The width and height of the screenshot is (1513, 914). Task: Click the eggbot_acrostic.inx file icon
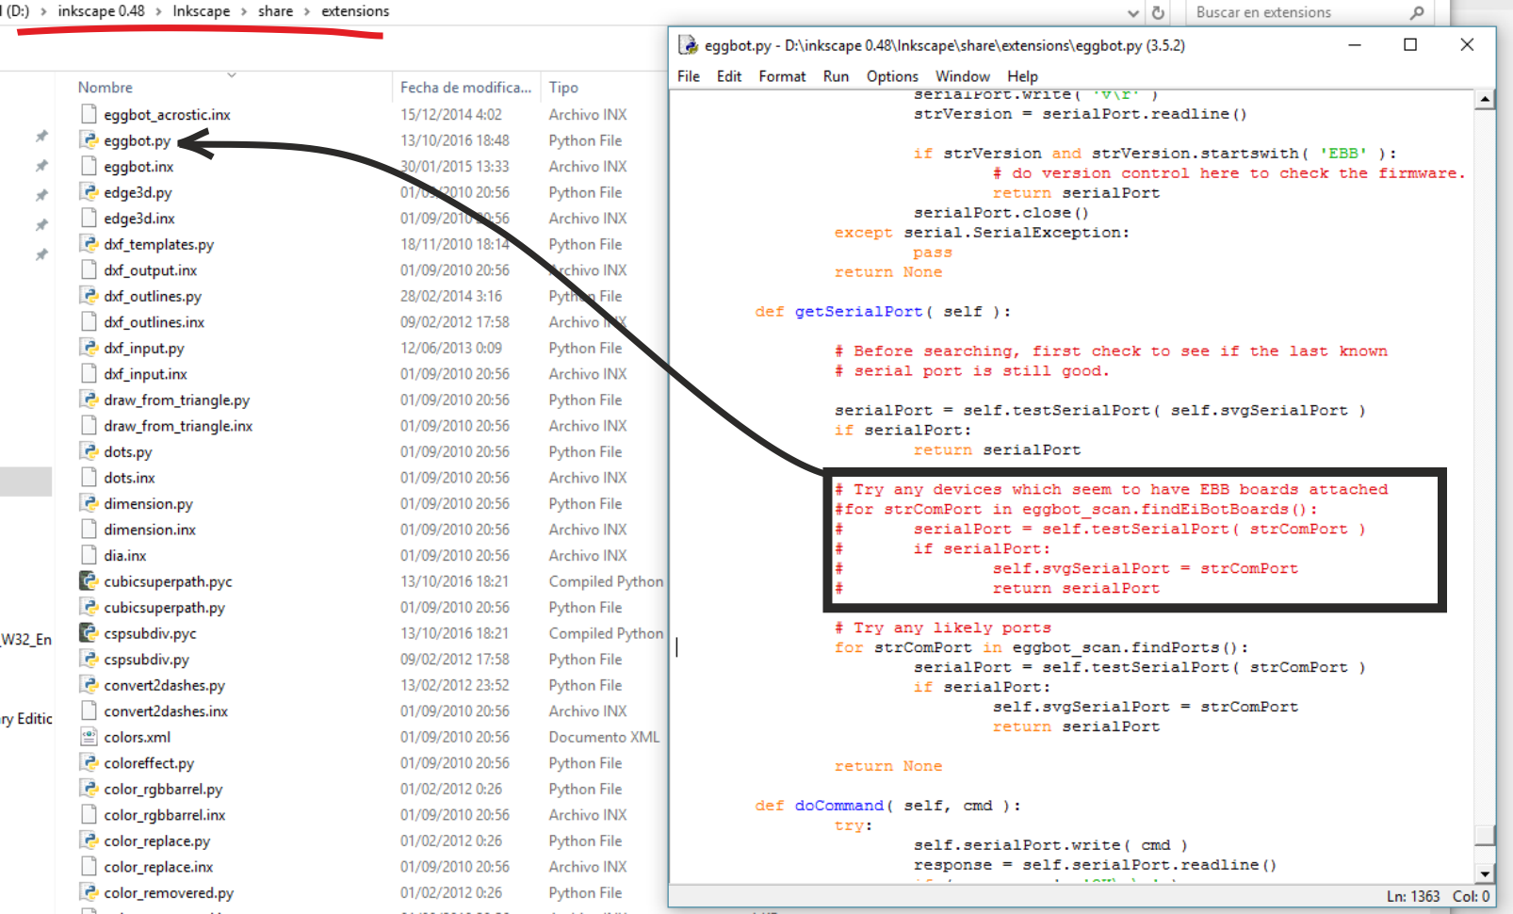coord(89,114)
